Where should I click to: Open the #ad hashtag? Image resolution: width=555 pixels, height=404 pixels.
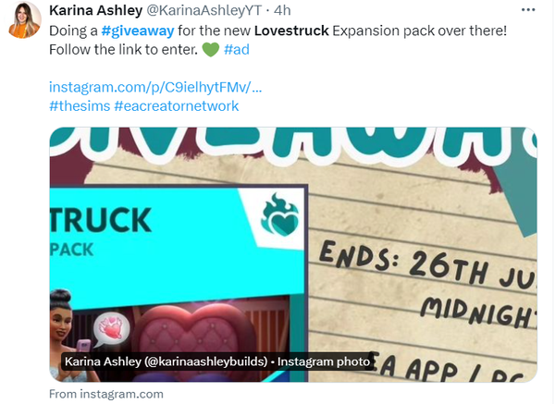point(237,50)
